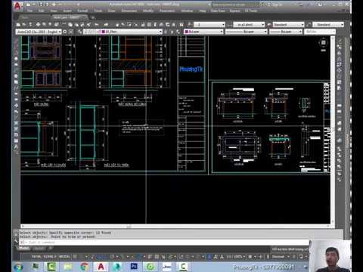The width and height of the screenshot is (363, 272).
Task: Open the View menu
Action: [x=54, y=11]
